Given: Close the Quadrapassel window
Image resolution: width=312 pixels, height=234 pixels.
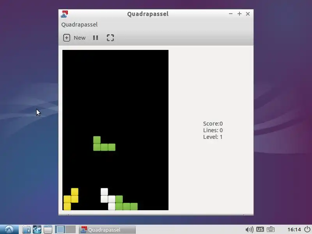Looking at the screenshot, I should (248, 14).
